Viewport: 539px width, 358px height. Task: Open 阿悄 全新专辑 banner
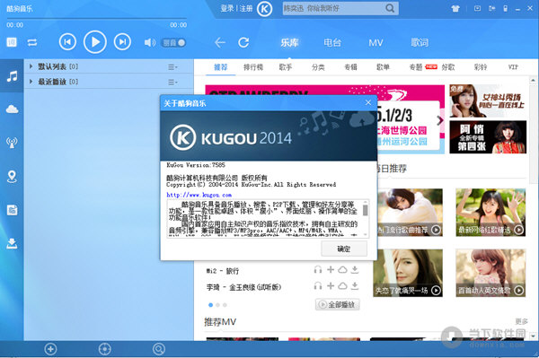(x=488, y=137)
